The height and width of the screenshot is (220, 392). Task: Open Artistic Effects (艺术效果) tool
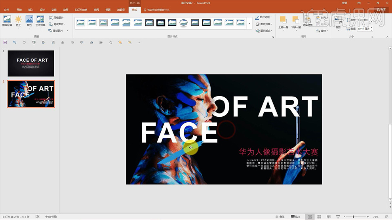click(40, 21)
